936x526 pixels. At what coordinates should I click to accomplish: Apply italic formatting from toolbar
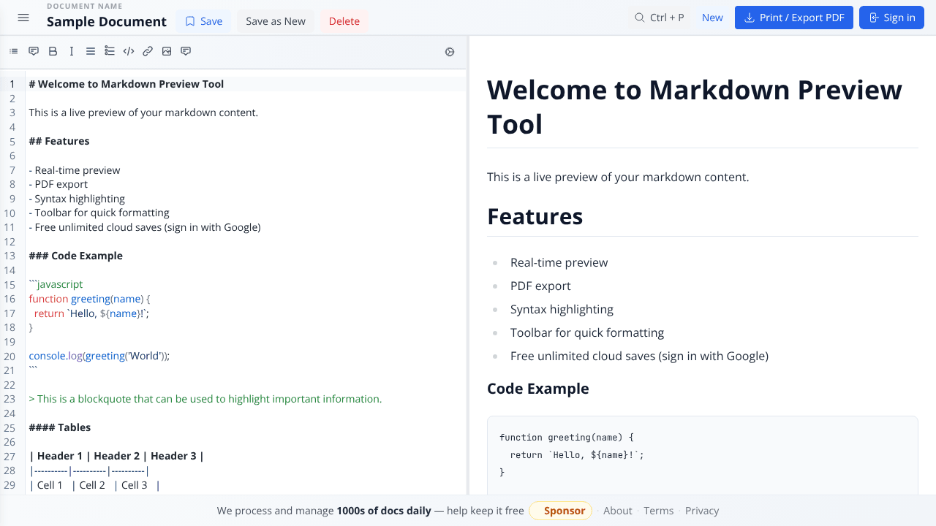pyautogui.click(x=72, y=51)
